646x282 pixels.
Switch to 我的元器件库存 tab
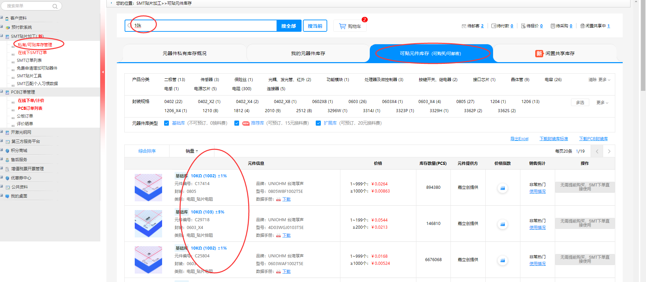308,53
